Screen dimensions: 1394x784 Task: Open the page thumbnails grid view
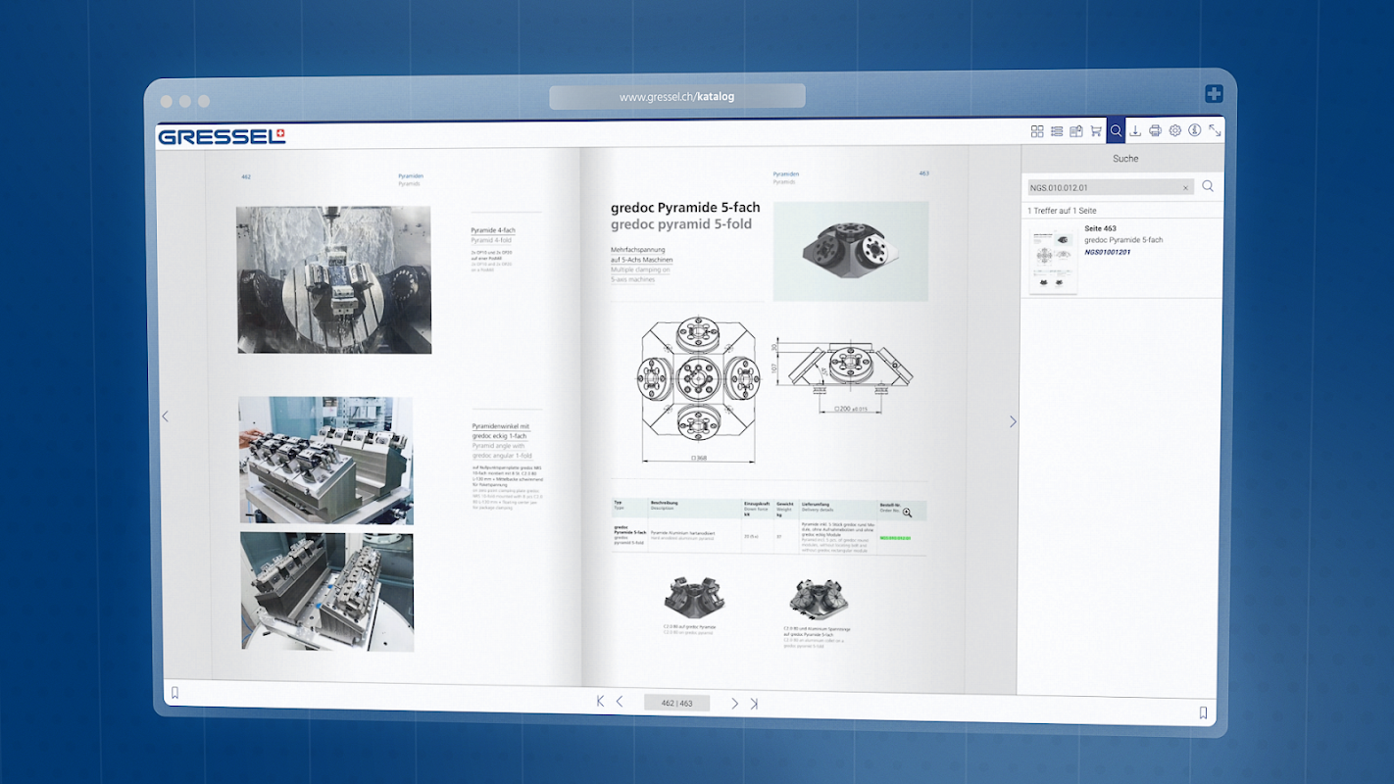[x=1037, y=131]
